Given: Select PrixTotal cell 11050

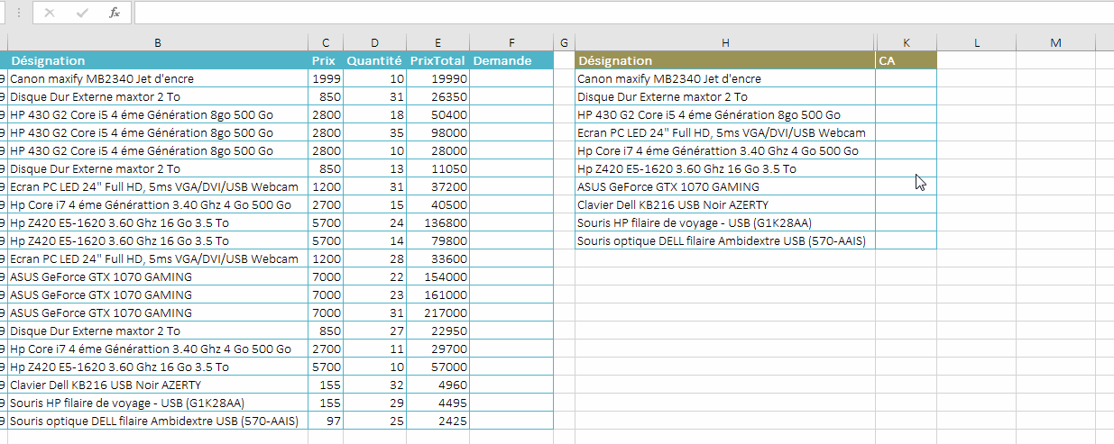Looking at the screenshot, I should (x=437, y=168).
